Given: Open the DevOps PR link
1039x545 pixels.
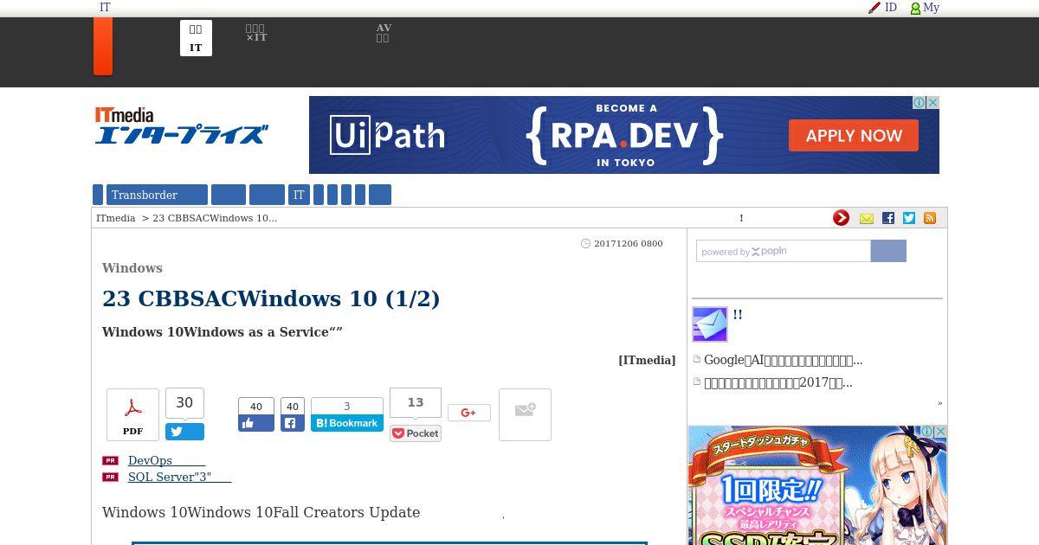Looking at the screenshot, I should coord(166,461).
